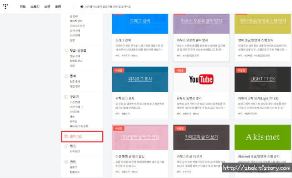The height and width of the screenshot is (178, 292).
Task: Open the 영어 댓글/방명록 스팸 방지 banner
Action: point(263,24)
